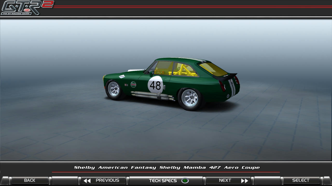Image resolution: width=332 pixels, height=186 pixels.
Task: Advance to the NEXT car
Action: pos(229,180)
